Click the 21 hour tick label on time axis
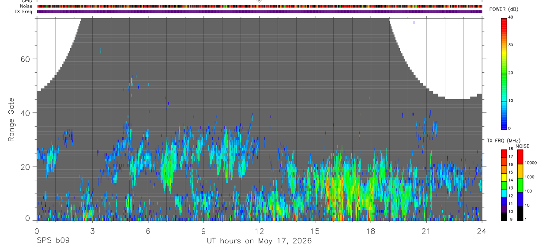542x250 pixels. [426, 231]
